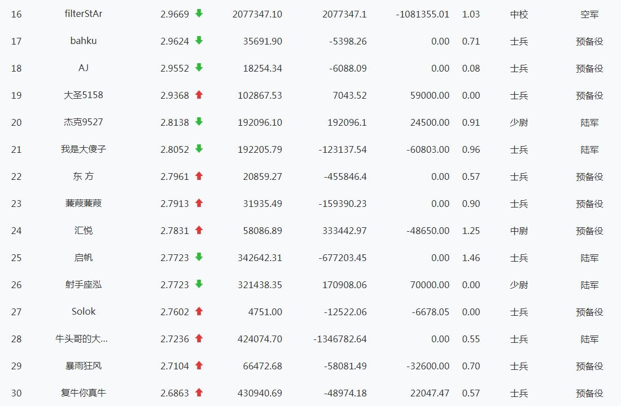
Task: Open trader filterStAr's profile
Action: (x=84, y=14)
